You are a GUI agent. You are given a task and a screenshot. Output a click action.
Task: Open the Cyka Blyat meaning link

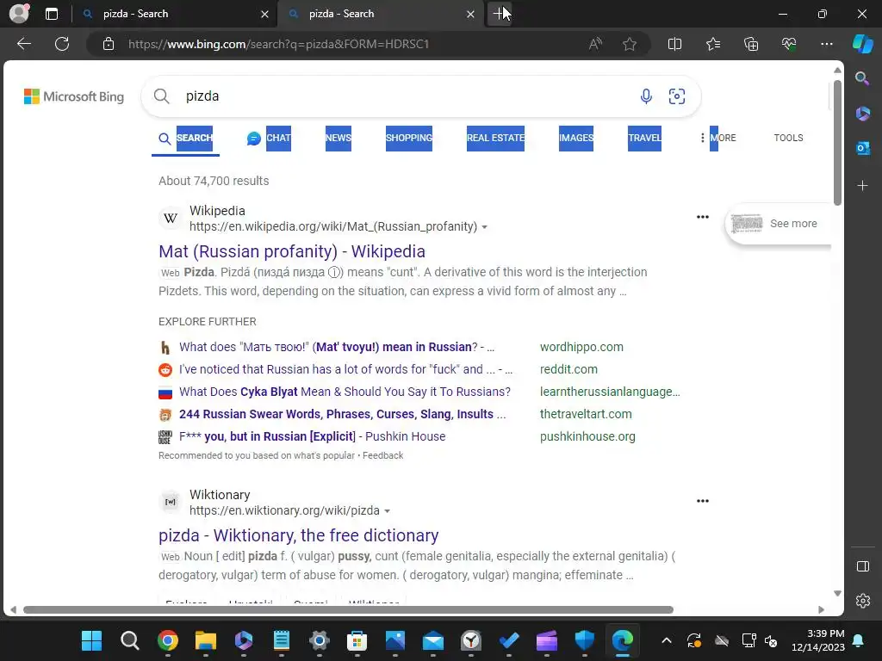345,392
